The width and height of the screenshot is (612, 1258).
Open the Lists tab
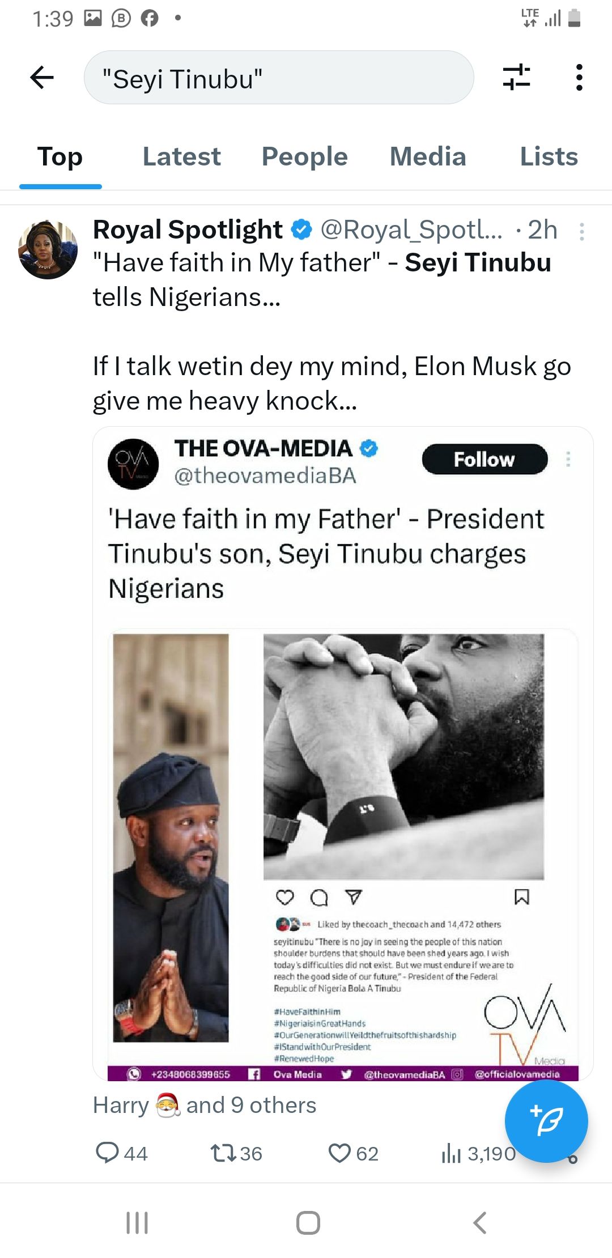549,156
